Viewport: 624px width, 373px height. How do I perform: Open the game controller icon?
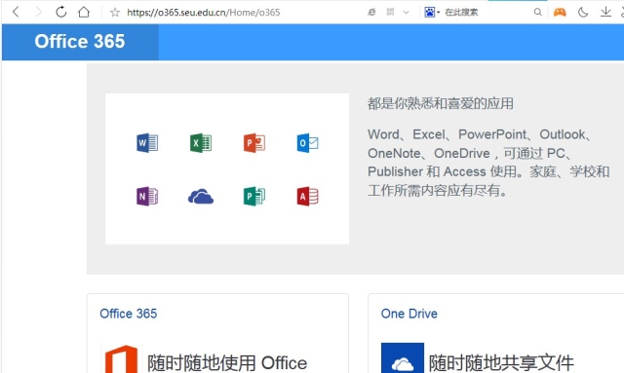coord(560,12)
